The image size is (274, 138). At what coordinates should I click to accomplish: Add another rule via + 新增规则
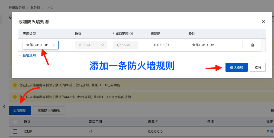(x=27, y=55)
